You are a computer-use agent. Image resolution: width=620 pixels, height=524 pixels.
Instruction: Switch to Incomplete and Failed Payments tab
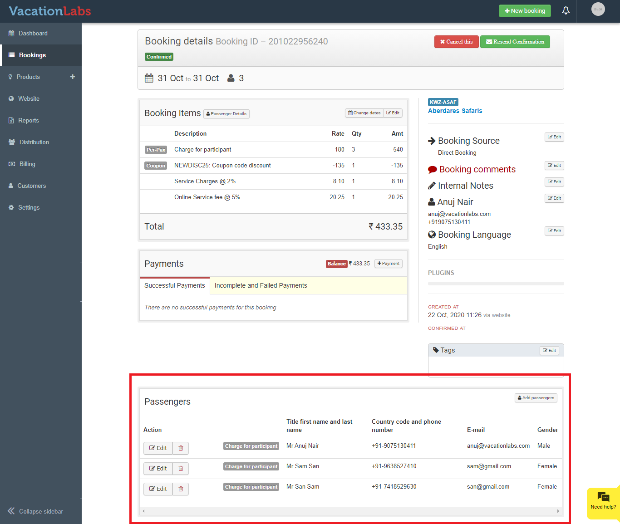[x=261, y=285]
